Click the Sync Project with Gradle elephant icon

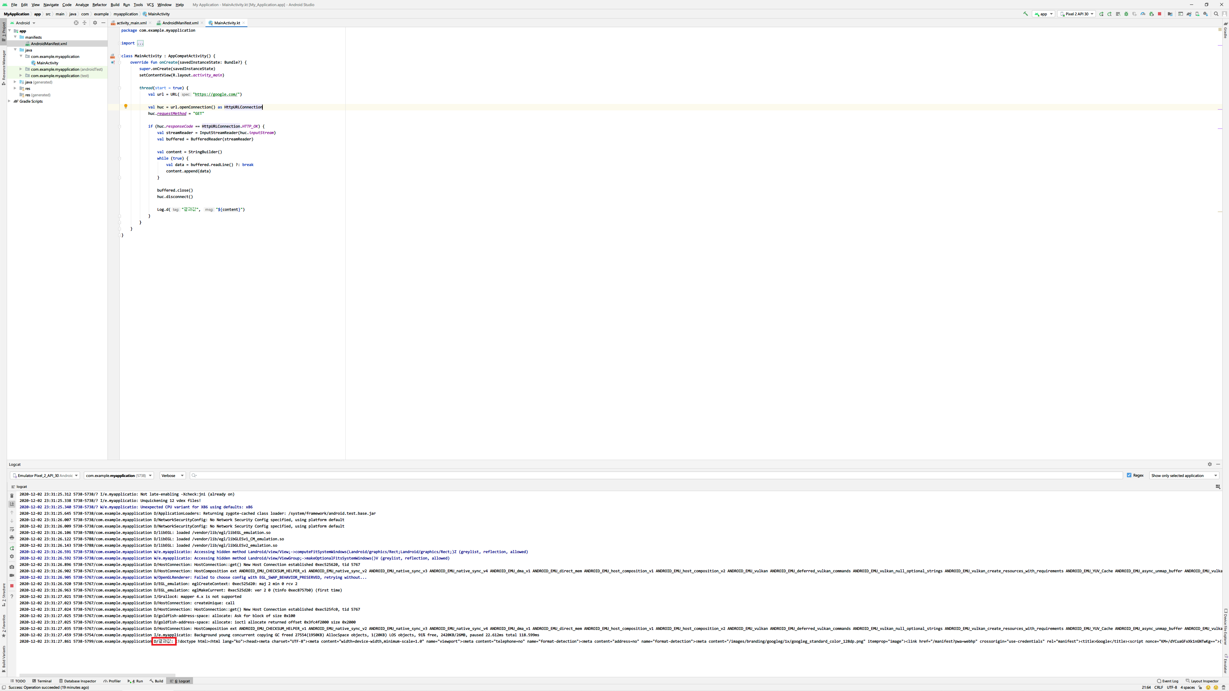[x=1189, y=14]
